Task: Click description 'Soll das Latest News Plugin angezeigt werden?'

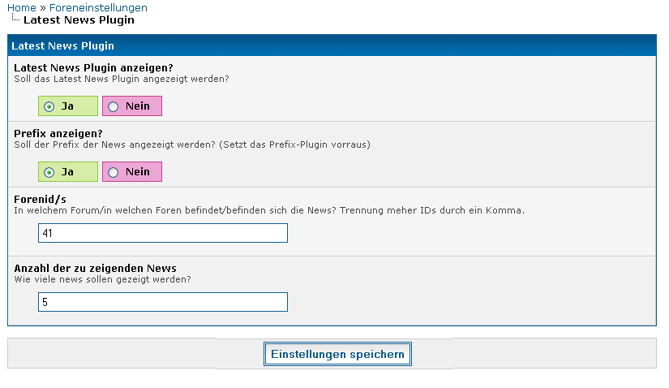Action: coord(122,79)
